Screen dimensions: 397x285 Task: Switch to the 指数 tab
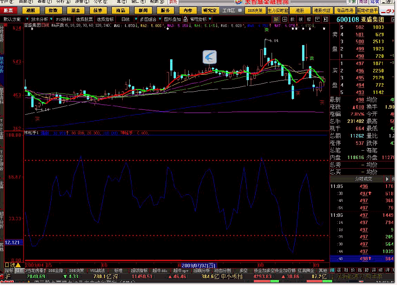pos(53,10)
